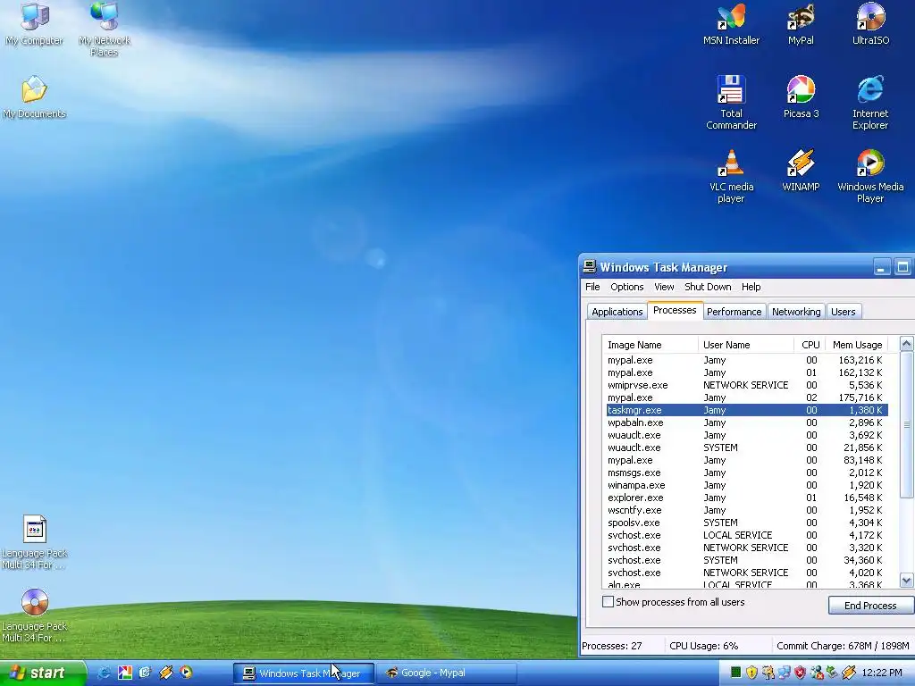Open the File menu in Task Manager
Screen dimensions: 915x686
coord(592,287)
